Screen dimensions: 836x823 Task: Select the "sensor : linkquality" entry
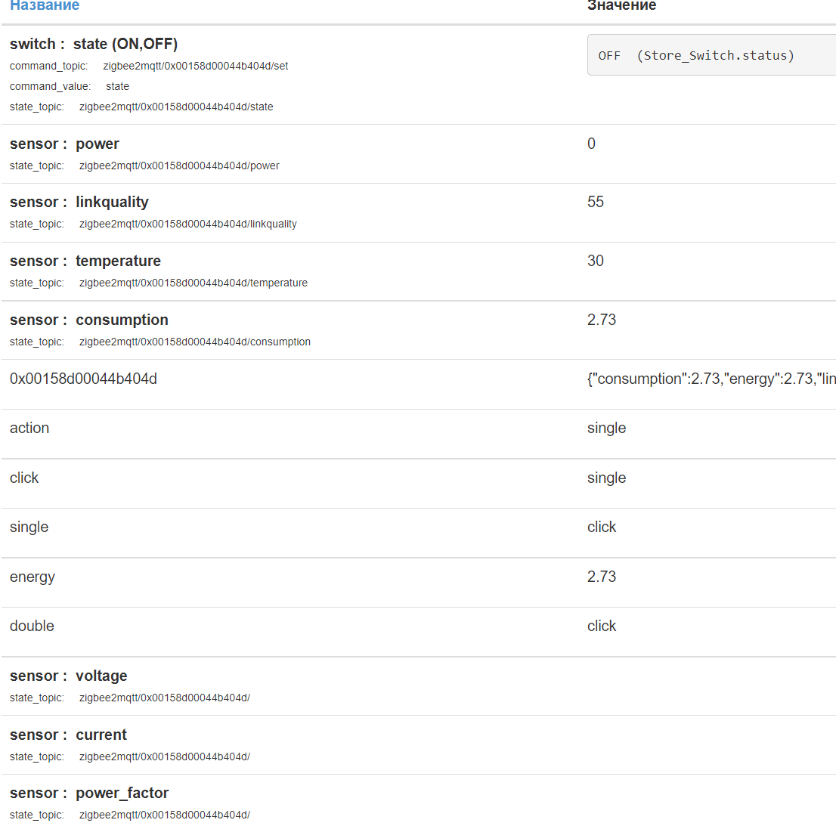tap(79, 202)
